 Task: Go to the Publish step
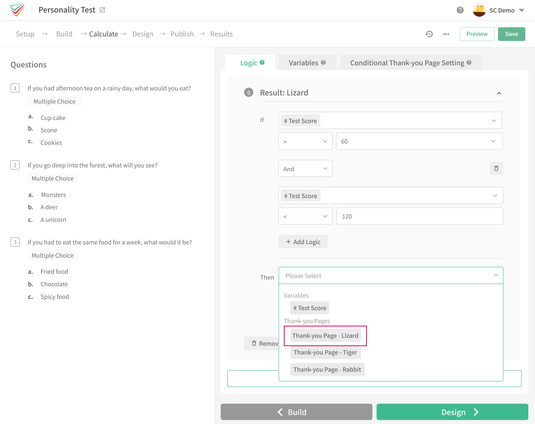coord(182,34)
